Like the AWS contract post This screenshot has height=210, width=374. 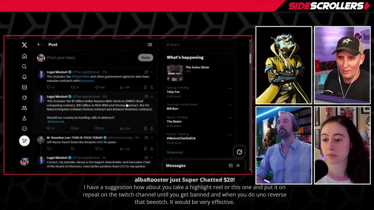97,128
